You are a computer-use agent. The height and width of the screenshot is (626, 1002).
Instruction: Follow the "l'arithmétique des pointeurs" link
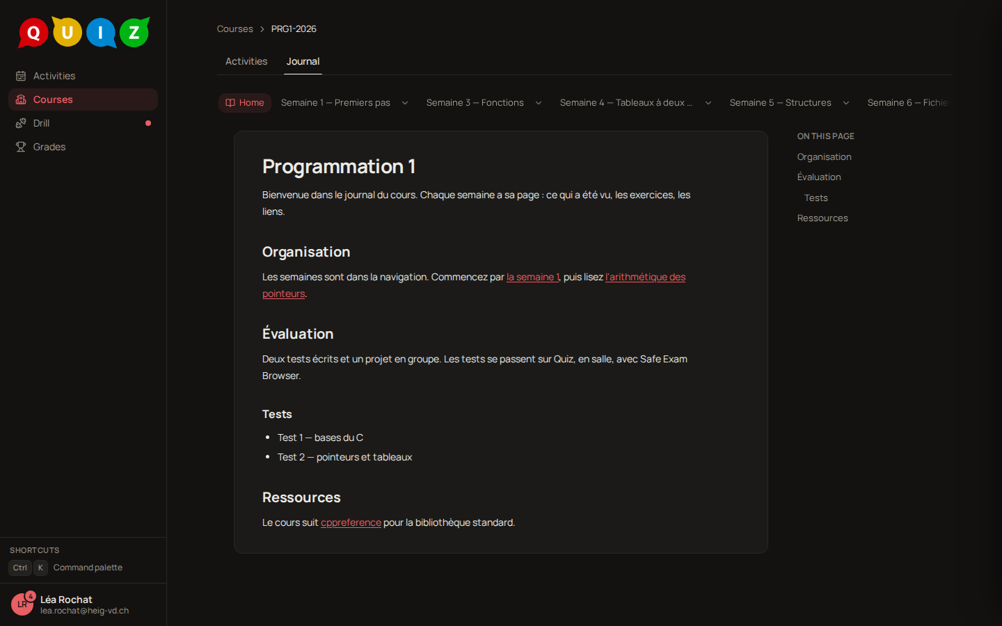645,277
